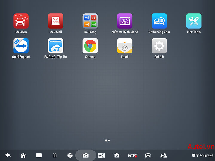Tap the 18:04 clock in status bar
215x161 pixels.
click(x=210, y=155)
